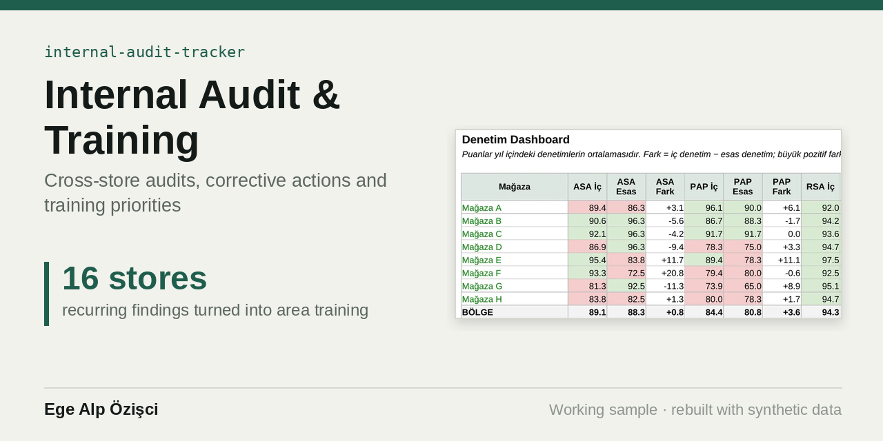
Task: Click Mağaza G's ASA İç value 81.3
Action: pyautogui.click(x=588, y=287)
